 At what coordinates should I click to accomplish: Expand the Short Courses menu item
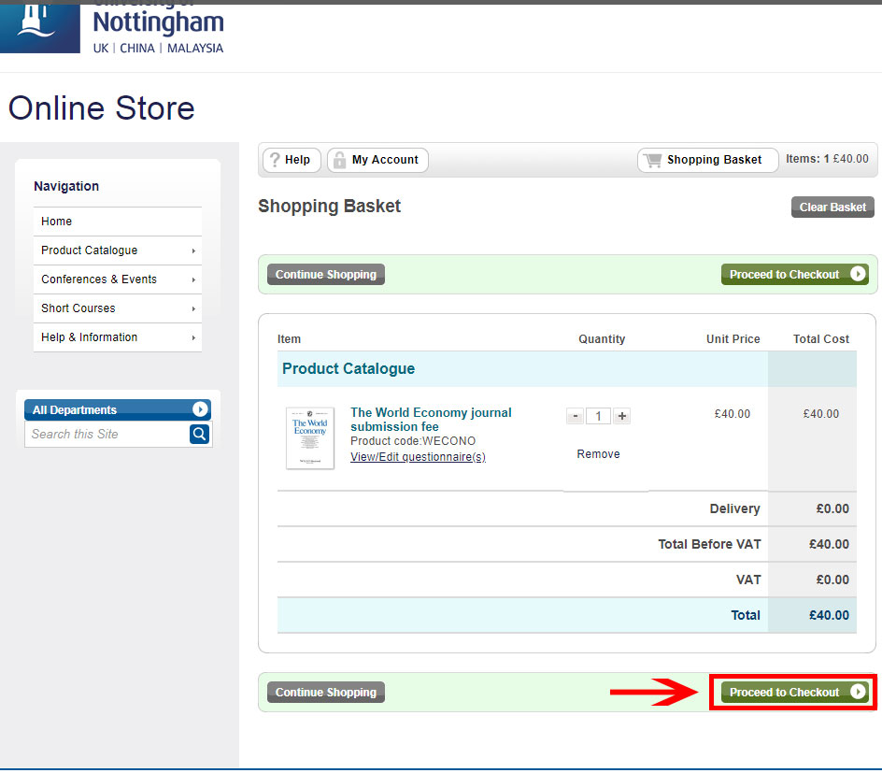[x=118, y=308]
